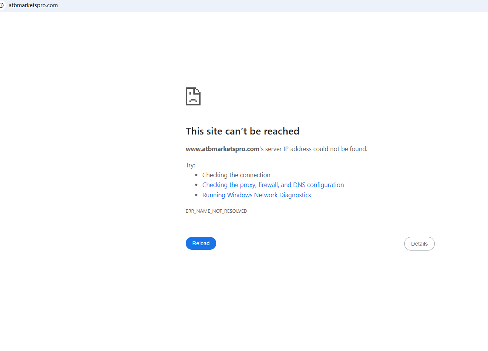Viewport: 488px width, 351px height.
Task: Select the atbmarketspro.com URL in address bar
Action: coord(33,5)
